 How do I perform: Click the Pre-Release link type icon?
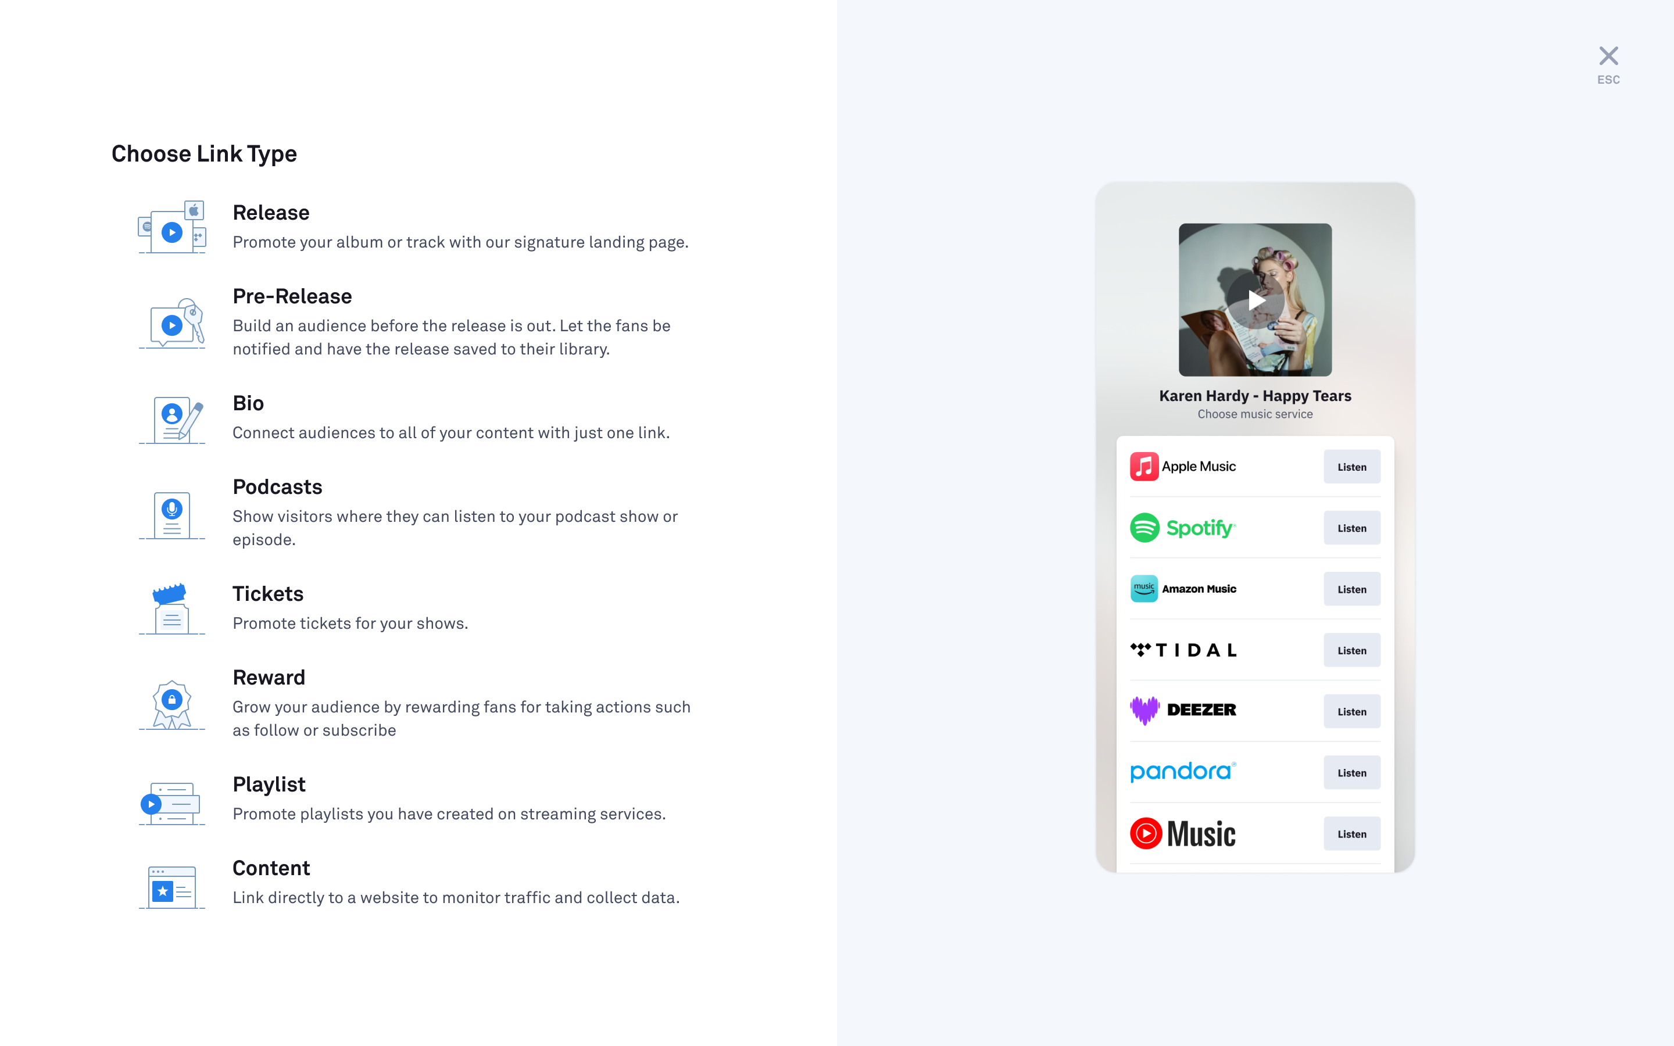(173, 322)
